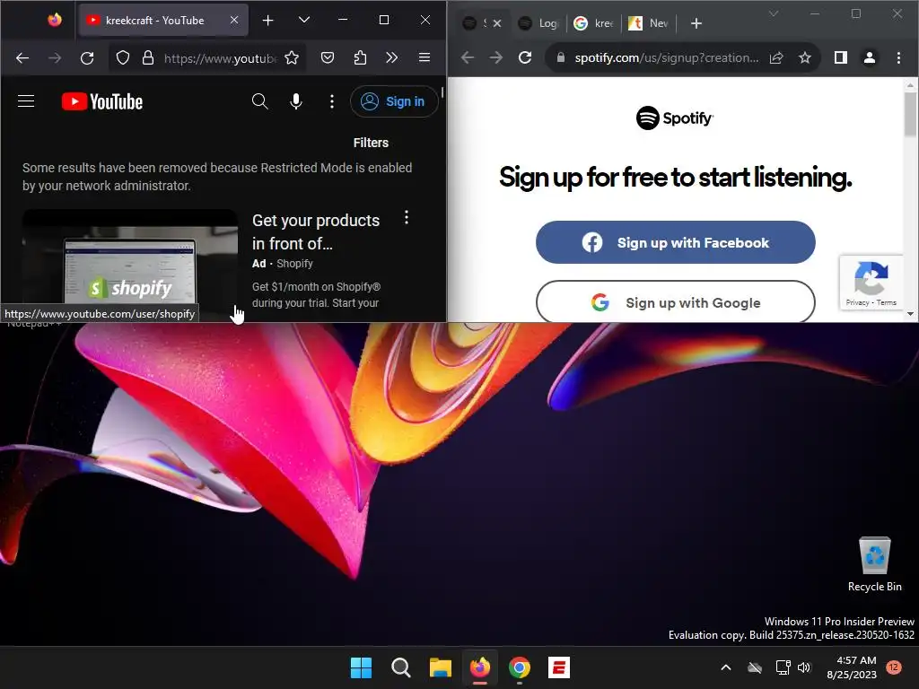The height and width of the screenshot is (689, 919).
Task: Open the red E app on taskbar
Action: (559, 667)
